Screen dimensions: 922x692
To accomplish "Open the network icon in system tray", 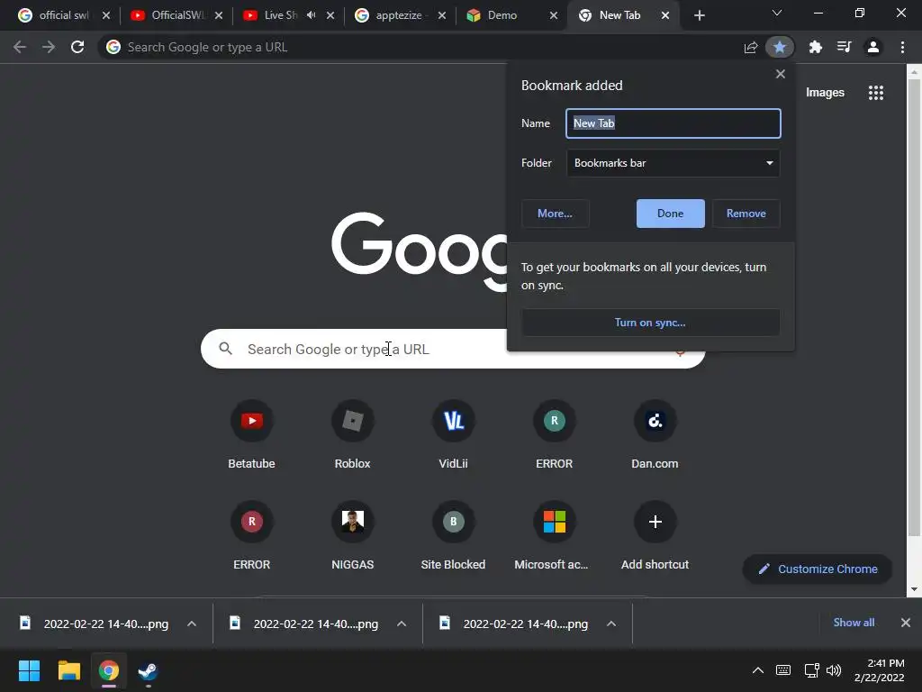I will pos(811,670).
